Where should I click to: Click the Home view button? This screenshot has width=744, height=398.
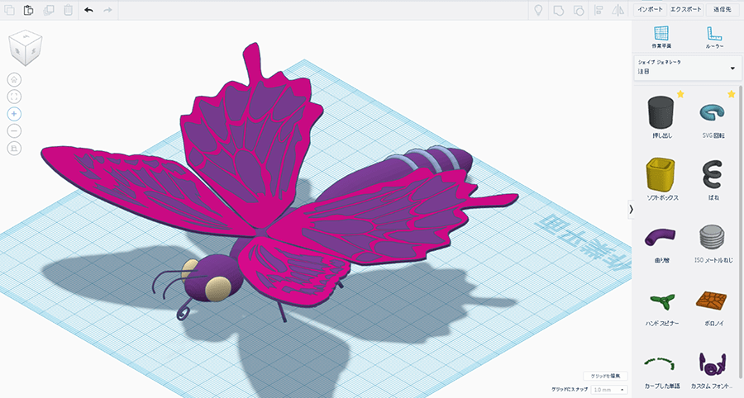14,79
